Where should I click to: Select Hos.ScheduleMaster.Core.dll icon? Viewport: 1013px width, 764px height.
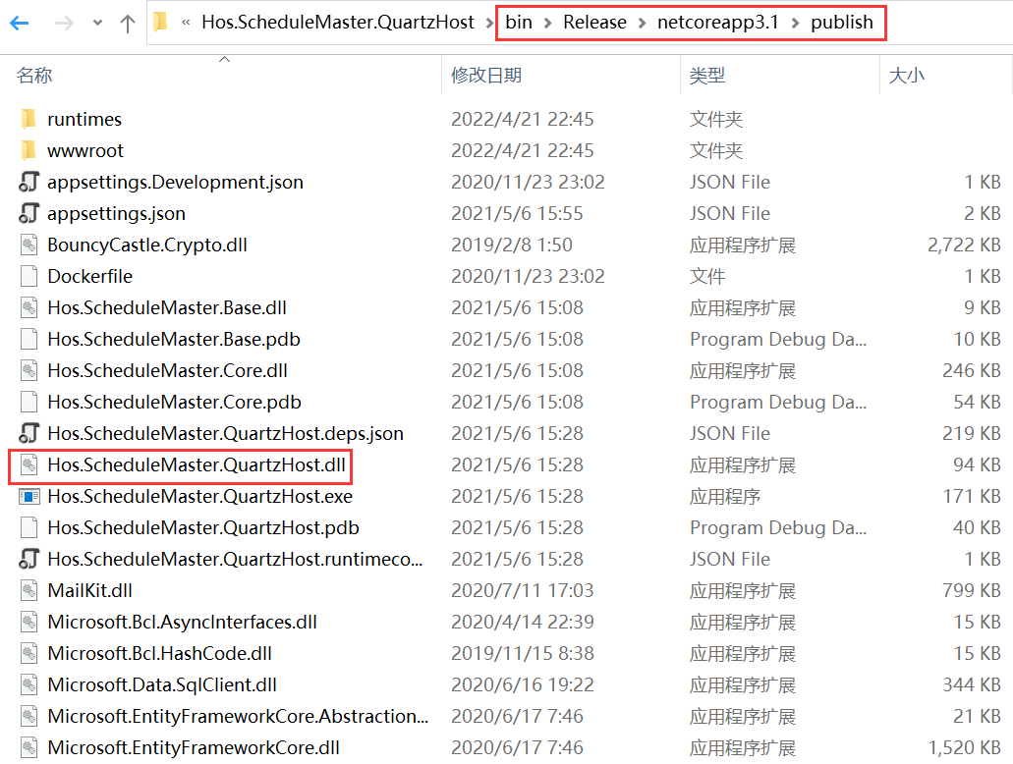(x=29, y=370)
